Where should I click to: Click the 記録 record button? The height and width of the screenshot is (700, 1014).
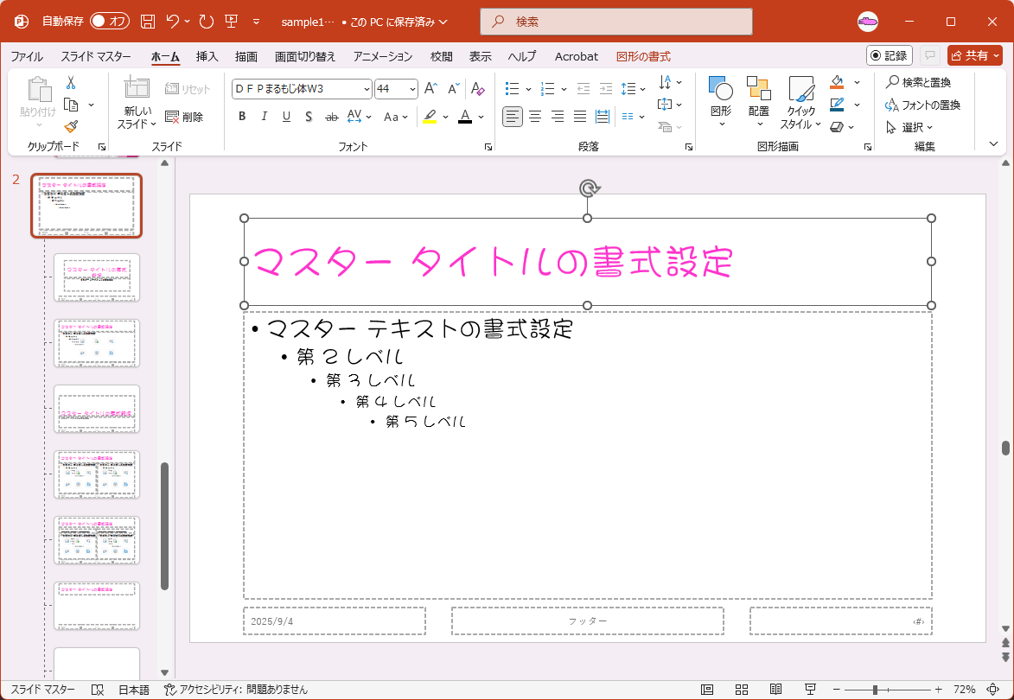[x=889, y=55]
